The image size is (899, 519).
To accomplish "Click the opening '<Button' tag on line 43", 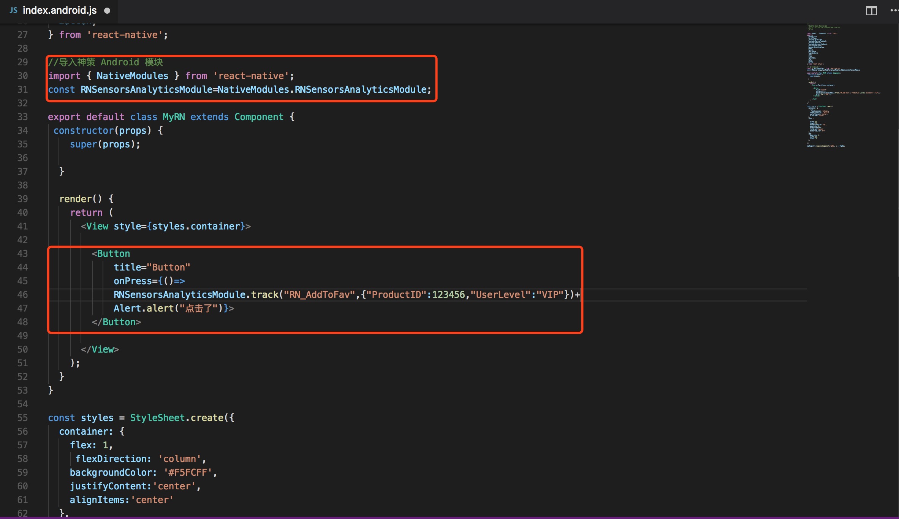I will coord(111,253).
